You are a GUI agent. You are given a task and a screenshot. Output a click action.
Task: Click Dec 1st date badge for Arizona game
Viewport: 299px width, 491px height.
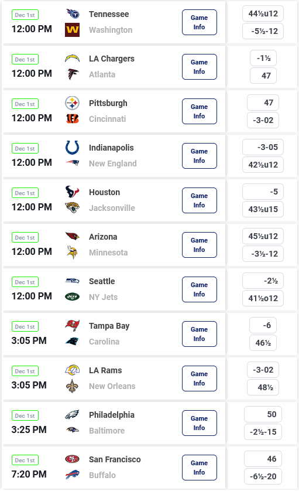coord(25,237)
